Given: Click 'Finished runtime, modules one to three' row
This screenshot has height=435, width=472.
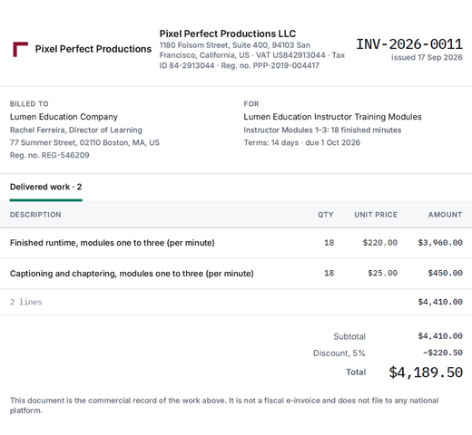Looking at the screenshot, I should click(236, 243).
